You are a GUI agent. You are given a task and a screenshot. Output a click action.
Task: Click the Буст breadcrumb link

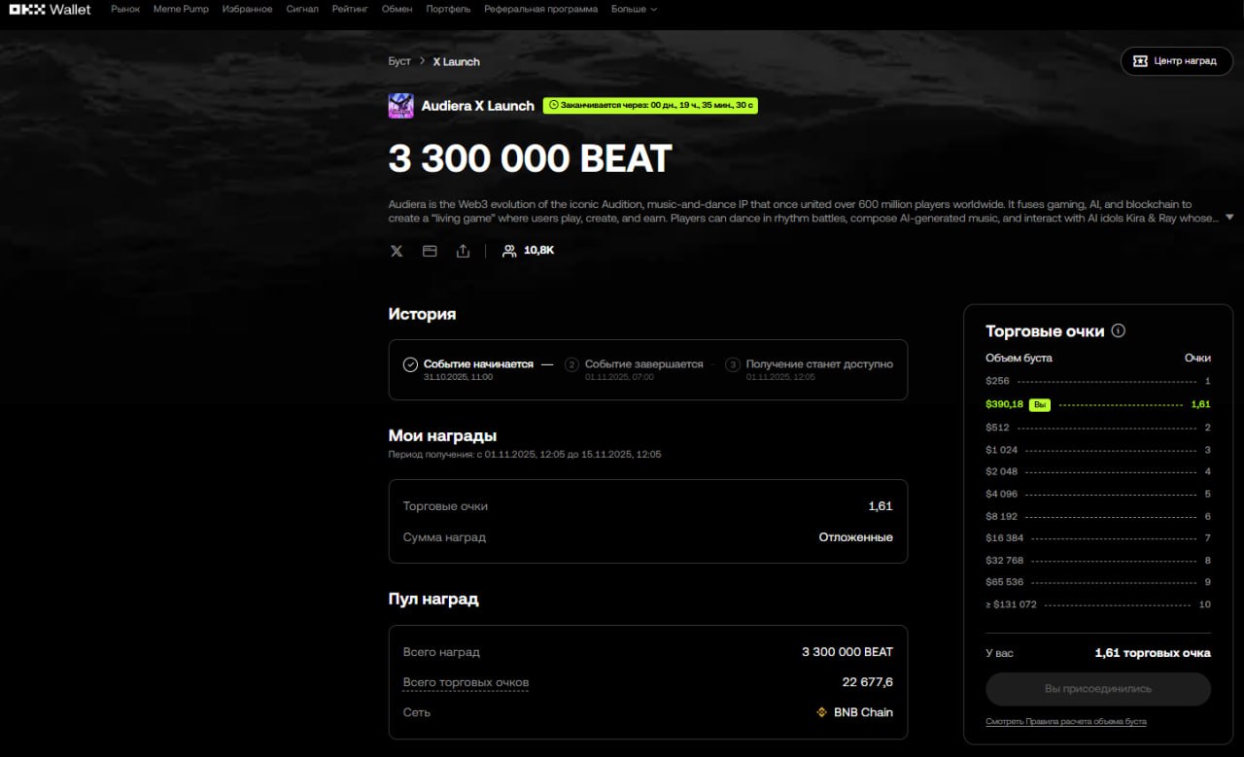point(399,61)
